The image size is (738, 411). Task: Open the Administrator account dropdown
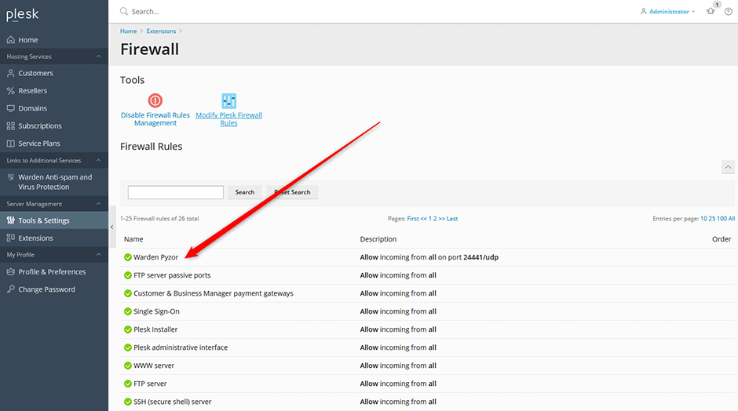pos(668,11)
